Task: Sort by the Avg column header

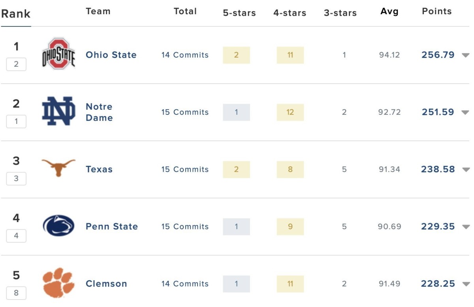Action: point(389,11)
